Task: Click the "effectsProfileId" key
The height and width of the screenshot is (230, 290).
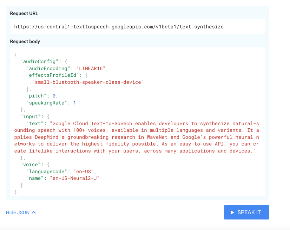Action: 53,75
